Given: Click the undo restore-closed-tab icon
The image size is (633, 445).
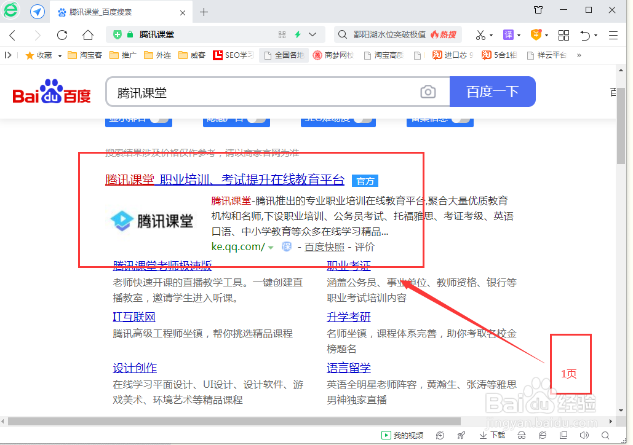Looking at the screenshot, I should coord(585,35).
